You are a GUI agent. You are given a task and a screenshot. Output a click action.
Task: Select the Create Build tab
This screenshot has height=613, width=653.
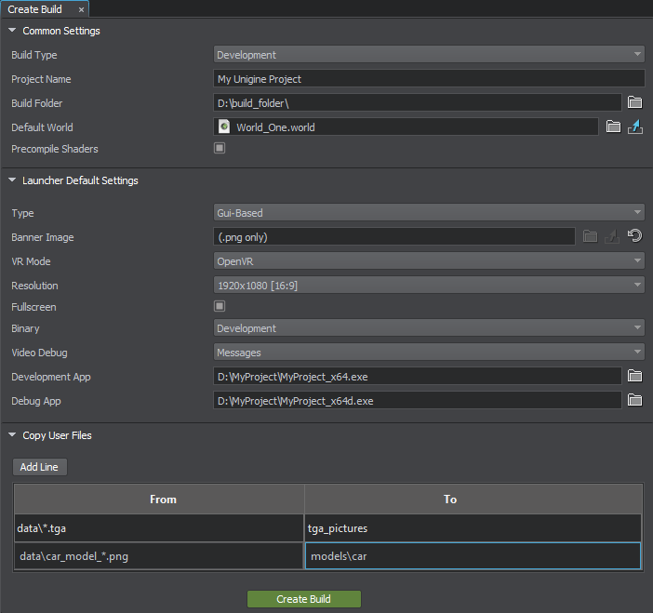[35, 9]
